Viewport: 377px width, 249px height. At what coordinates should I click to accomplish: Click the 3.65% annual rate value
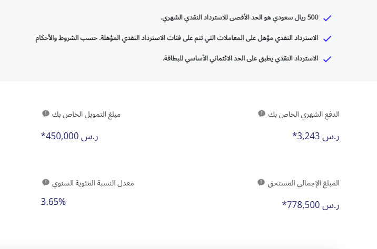[x=53, y=202]
